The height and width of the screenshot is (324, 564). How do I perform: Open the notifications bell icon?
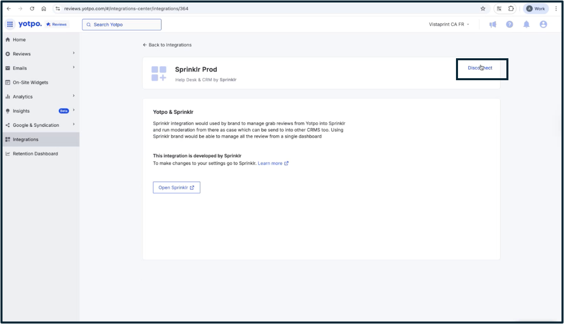coord(526,24)
